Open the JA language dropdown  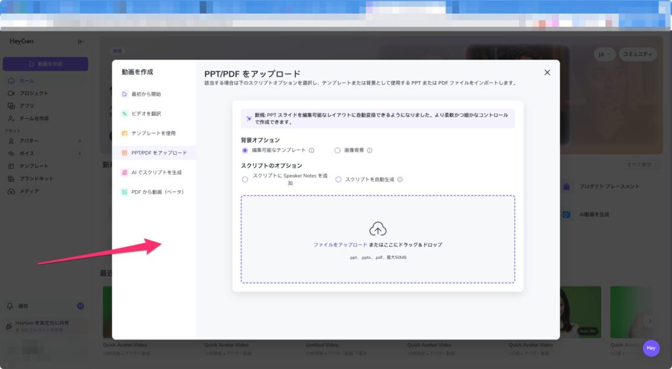click(604, 54)
